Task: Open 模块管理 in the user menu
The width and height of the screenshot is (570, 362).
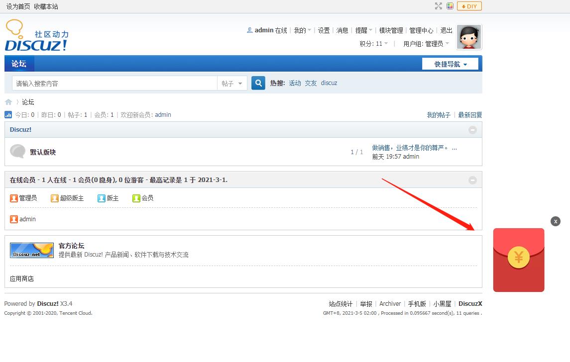Action: point(391,30)
